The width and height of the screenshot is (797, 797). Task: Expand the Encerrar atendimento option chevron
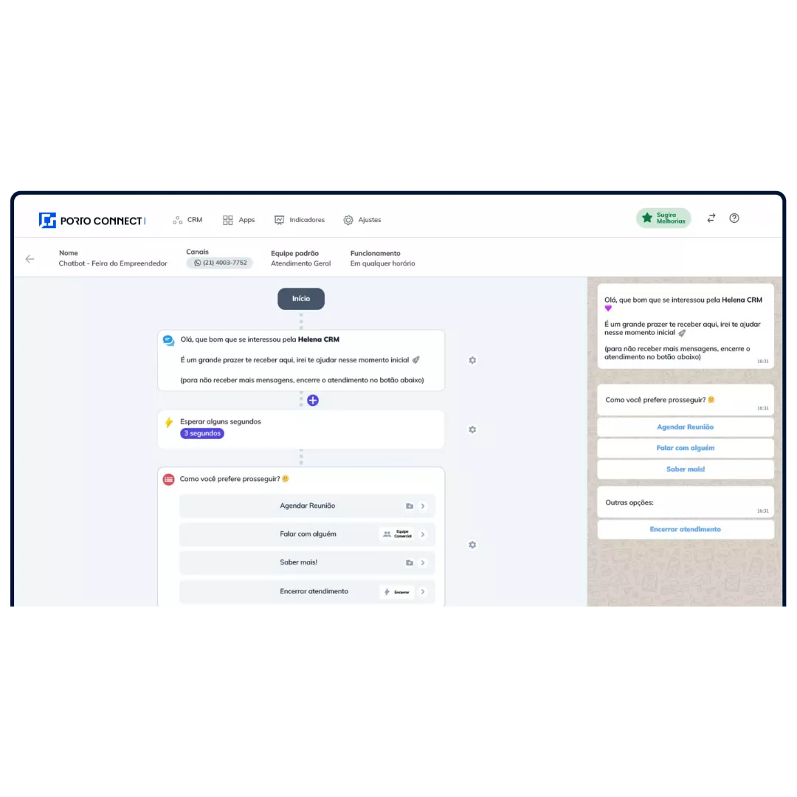423,591
